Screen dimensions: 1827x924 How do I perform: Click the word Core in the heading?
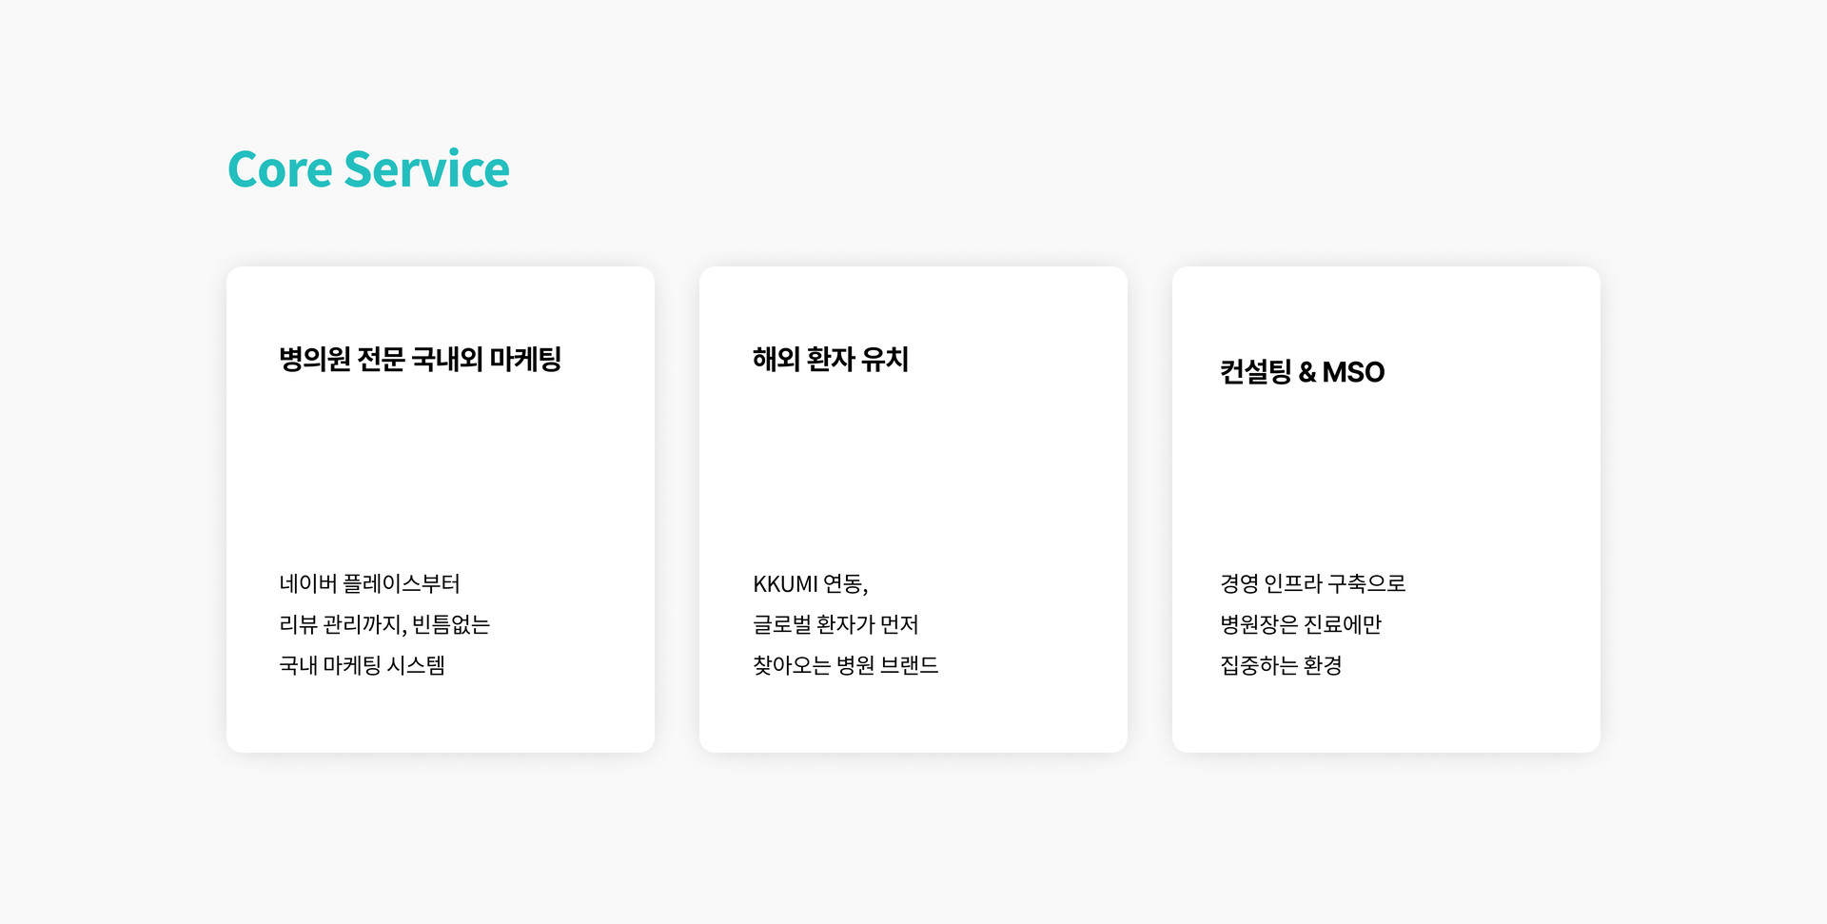click(x=280, y=169)
